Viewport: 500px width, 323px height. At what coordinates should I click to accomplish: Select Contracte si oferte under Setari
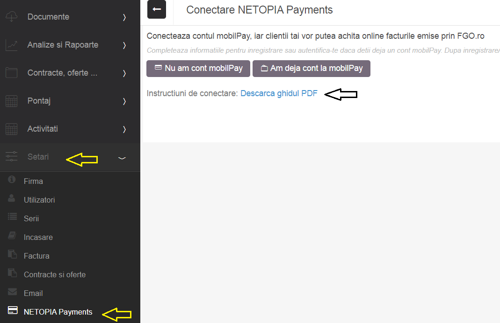click(x=55, y=274)
